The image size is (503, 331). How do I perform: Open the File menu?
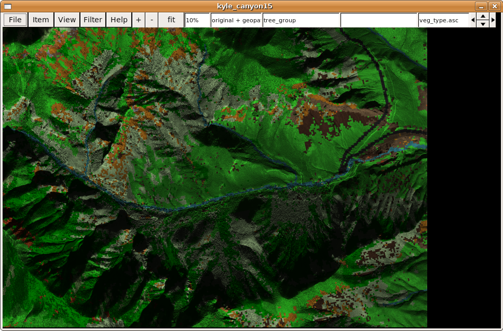coord(15,20)
